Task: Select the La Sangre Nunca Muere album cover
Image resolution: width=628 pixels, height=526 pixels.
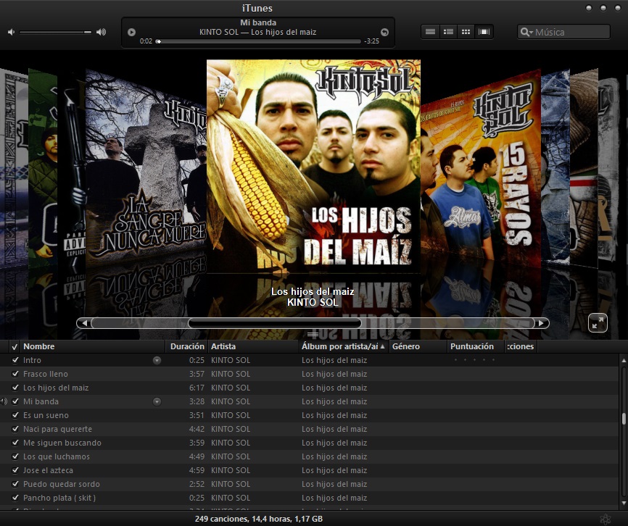Action: 146,168
